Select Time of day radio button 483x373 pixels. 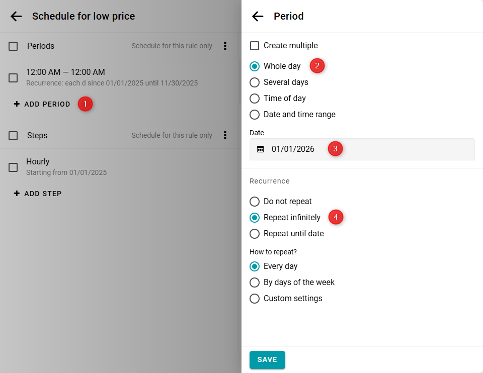pyautogui.click(x=255, y=99)
